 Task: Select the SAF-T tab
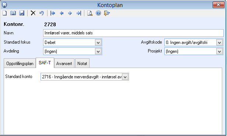45,63
